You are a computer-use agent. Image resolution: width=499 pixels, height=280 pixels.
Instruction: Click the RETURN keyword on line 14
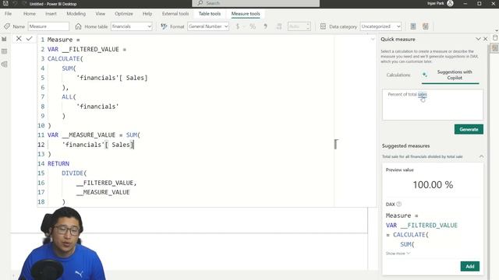point(58,163)
